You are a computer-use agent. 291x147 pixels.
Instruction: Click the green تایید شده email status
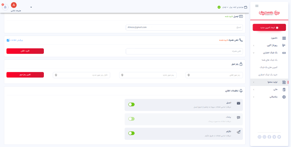click(229, 17)
